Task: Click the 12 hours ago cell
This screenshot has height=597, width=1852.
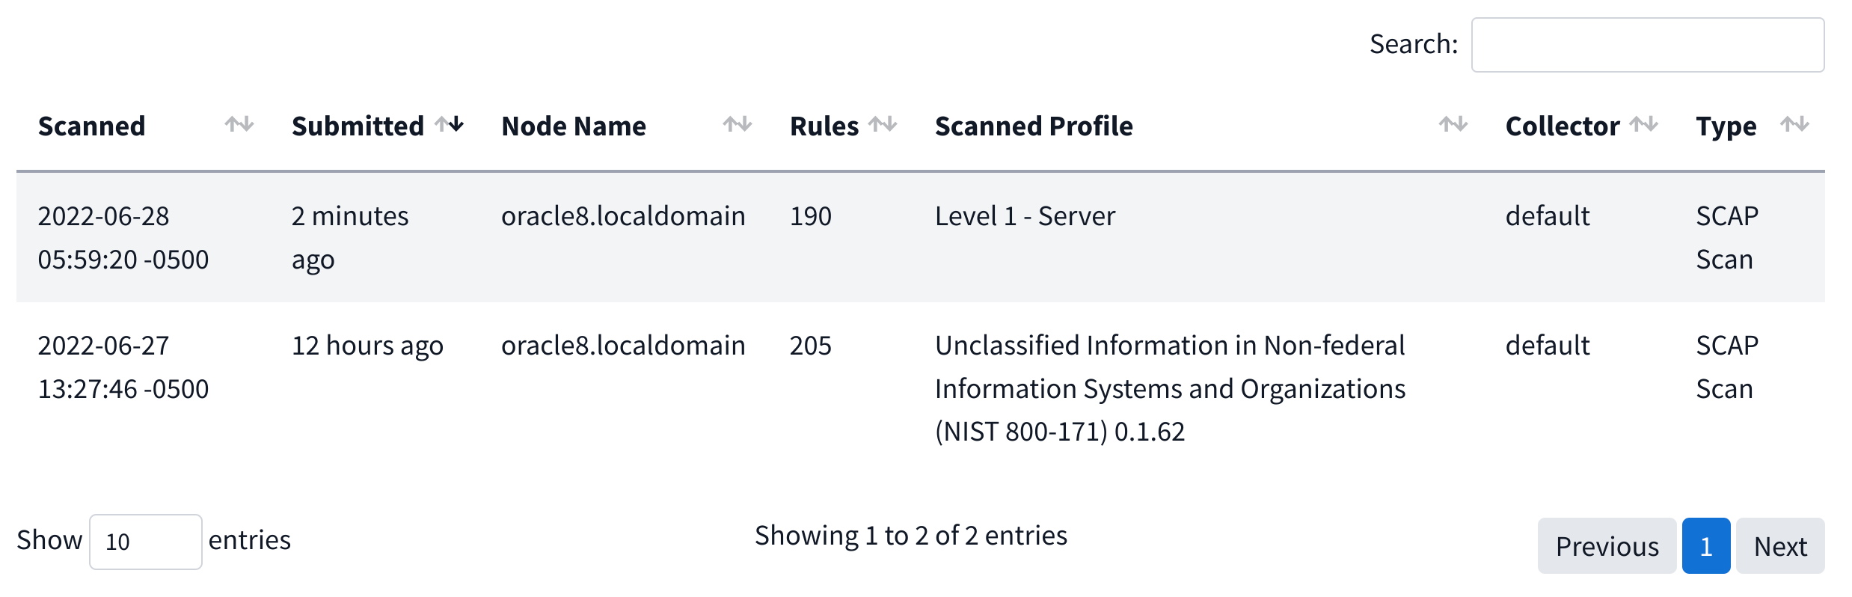Action: tap(367, 346)
